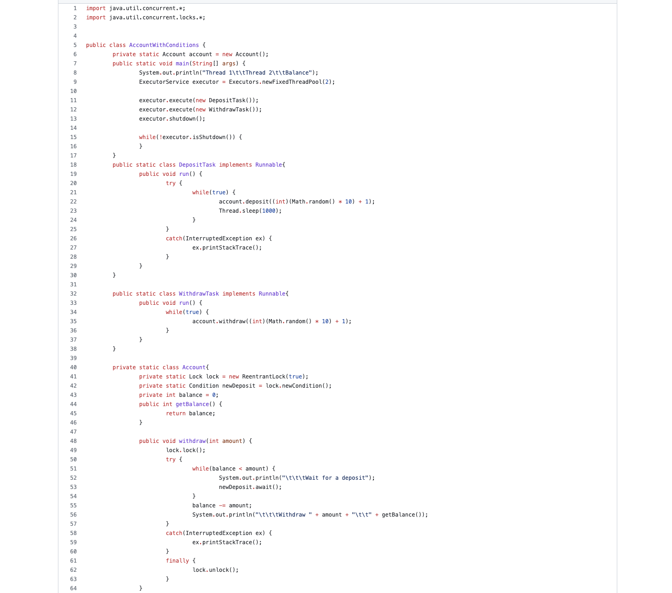
Task: Click line number 1 in the gutter
Action: (74, 8)
